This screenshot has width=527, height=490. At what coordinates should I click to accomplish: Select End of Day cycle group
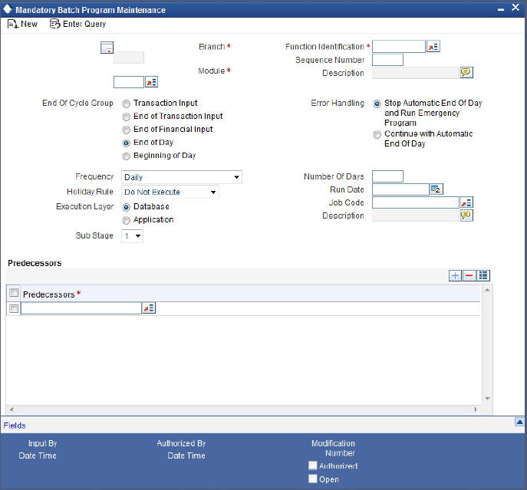tap(126, 143)
